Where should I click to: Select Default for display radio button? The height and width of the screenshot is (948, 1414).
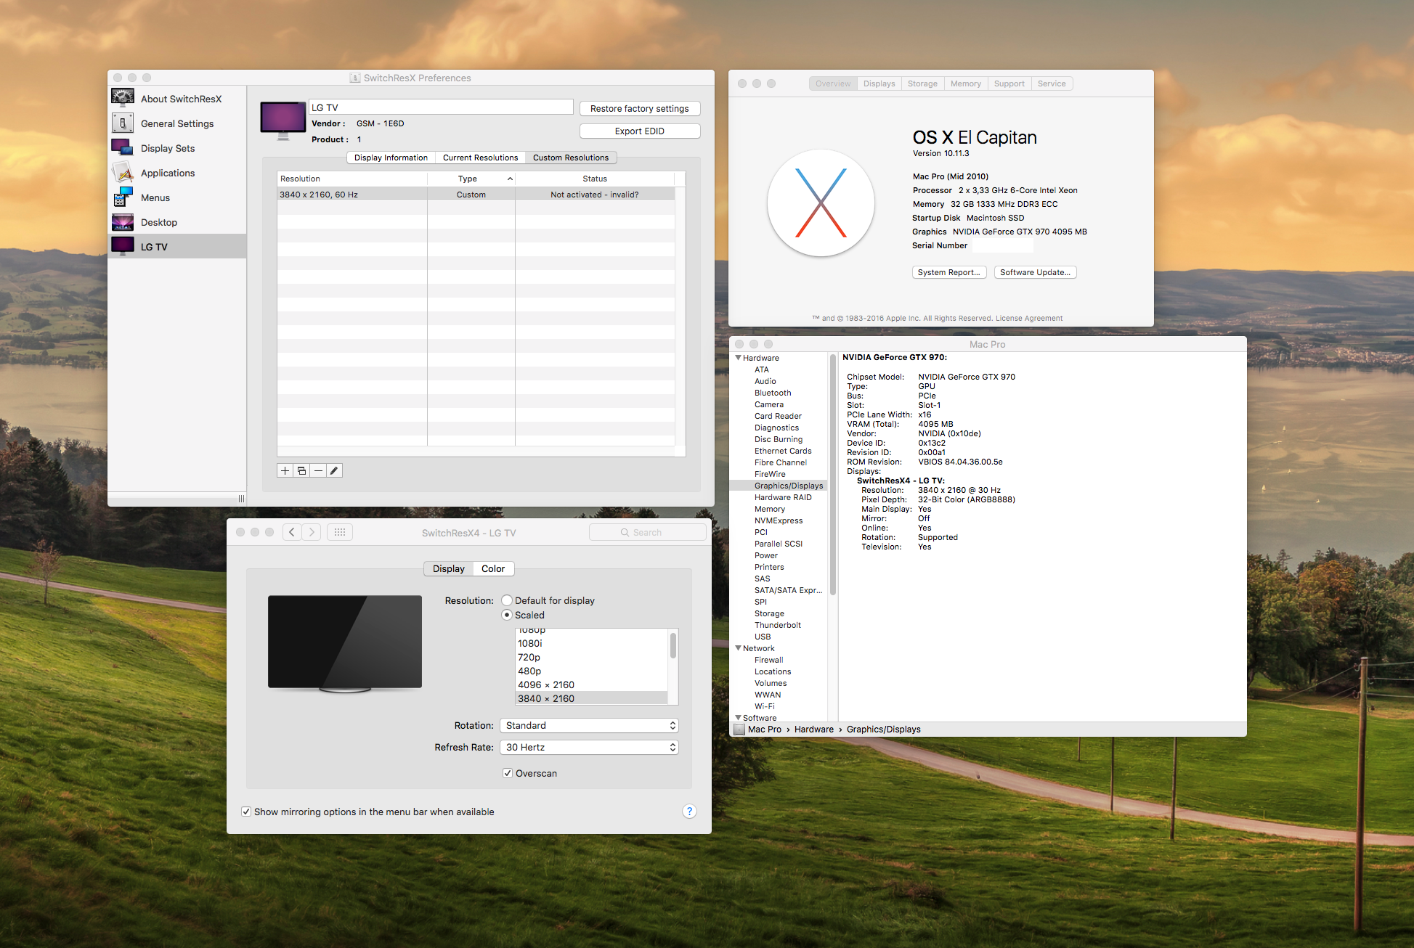507,600
